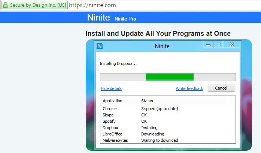Click the 'Installing' status for Dropbox
Viewport: 261px width, 153px height.
point(149,128)
